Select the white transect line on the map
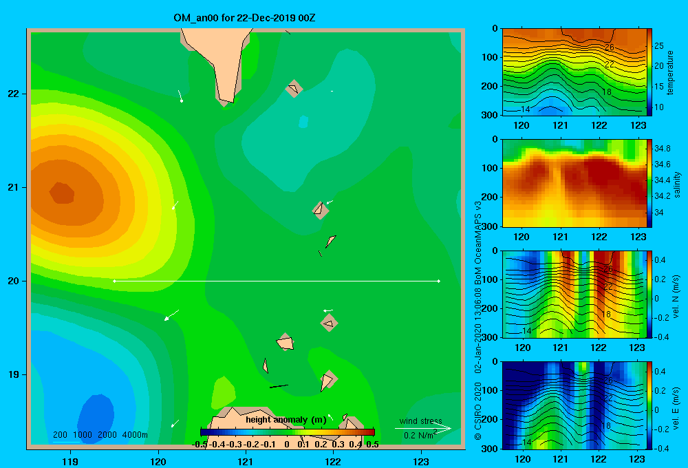Viewport: 688px width, 468px height. 277,281
